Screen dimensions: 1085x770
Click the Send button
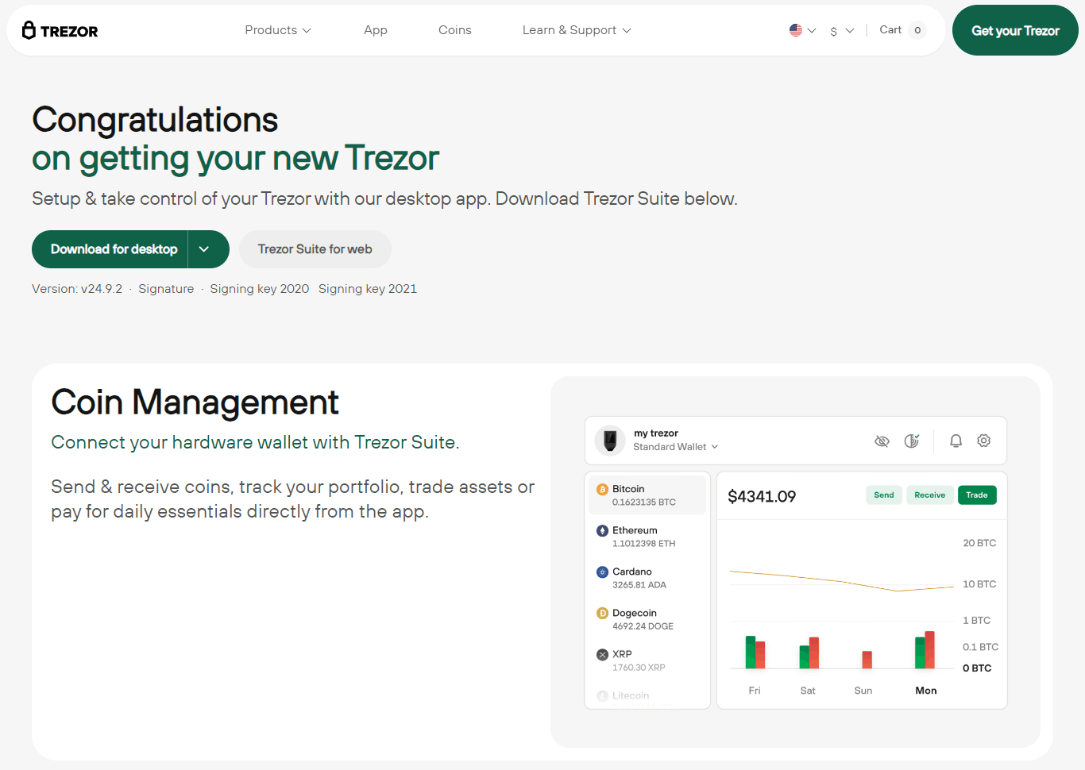tap(884, 495)
